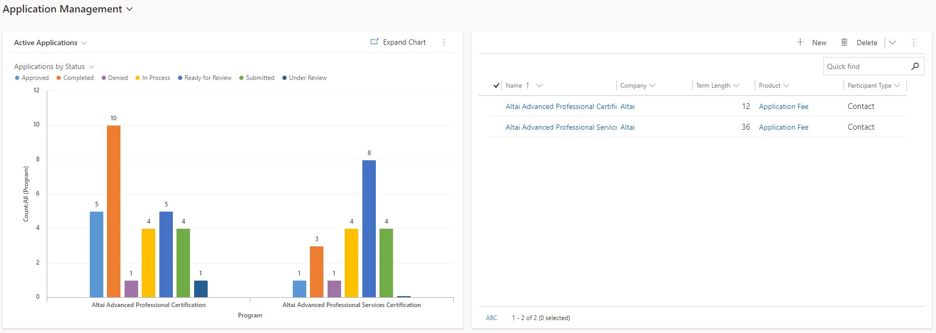Toggle the Denied legend item
The height and width of the screenshot is (333, 936).
(x=115, y=78)
